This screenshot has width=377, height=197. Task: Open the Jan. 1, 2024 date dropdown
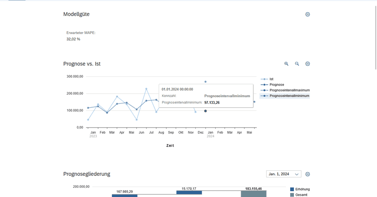(283, 174)
